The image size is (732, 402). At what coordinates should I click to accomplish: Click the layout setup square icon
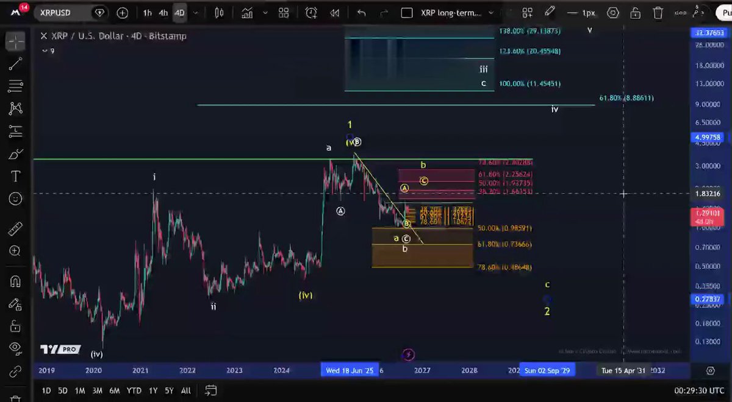point(407,13)
